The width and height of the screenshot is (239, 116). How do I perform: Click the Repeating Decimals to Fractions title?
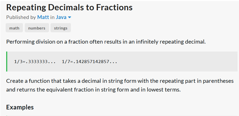pyautogui.click(x=69, y=7)
